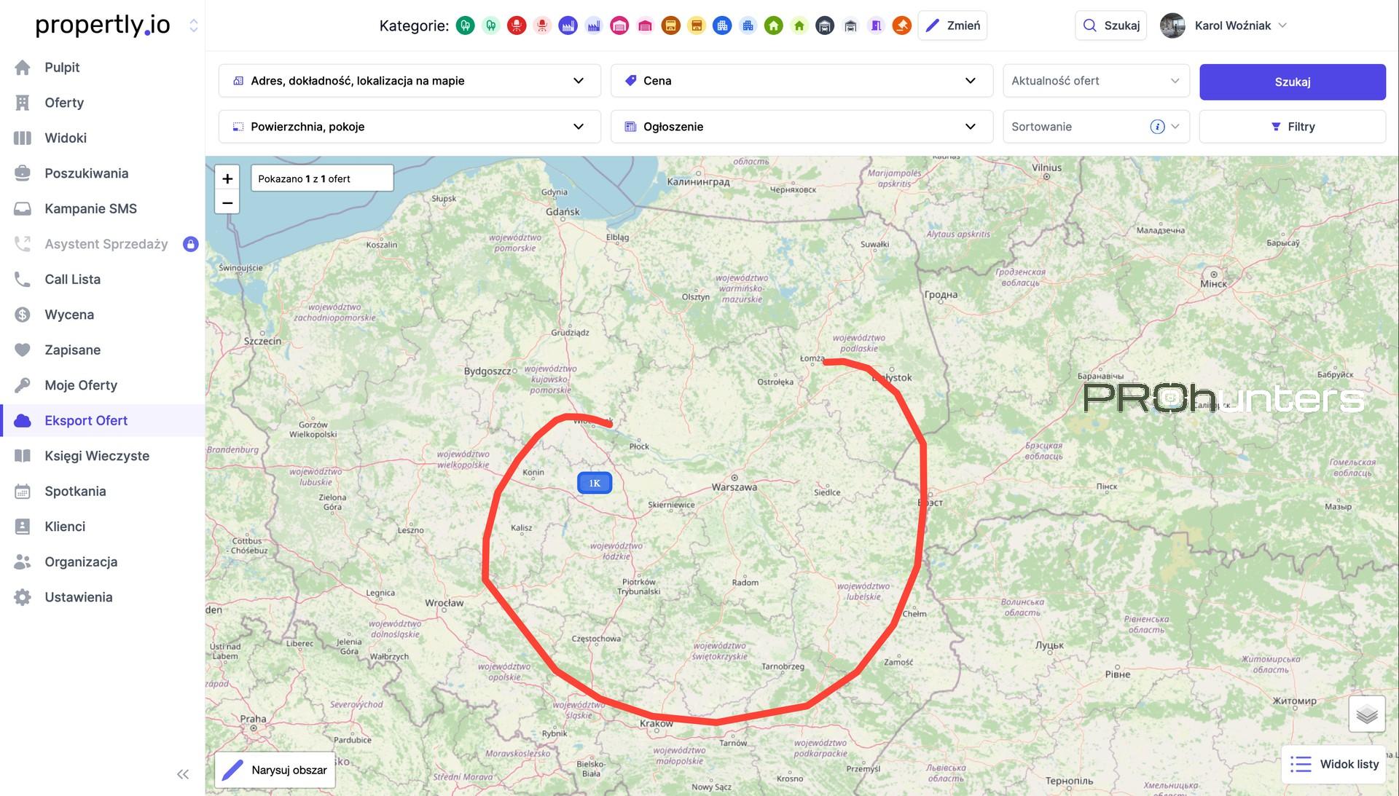This screenshot has height=796, width=1399.
Task: Click the blue 1K map cluster marker
Action: point(595,483)
